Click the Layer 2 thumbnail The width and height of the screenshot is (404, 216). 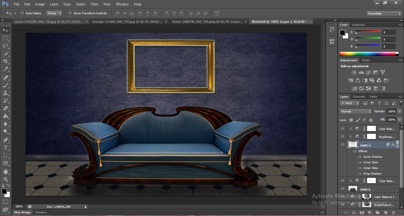click(x=353, y=189)
